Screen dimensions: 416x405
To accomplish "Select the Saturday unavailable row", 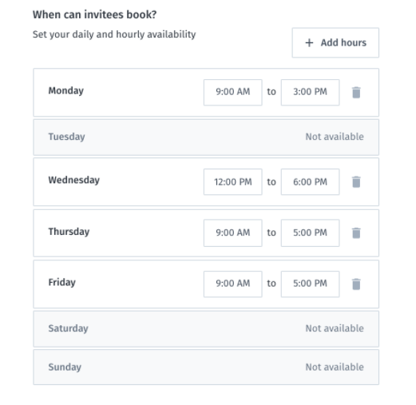I will tap(206, 329).
